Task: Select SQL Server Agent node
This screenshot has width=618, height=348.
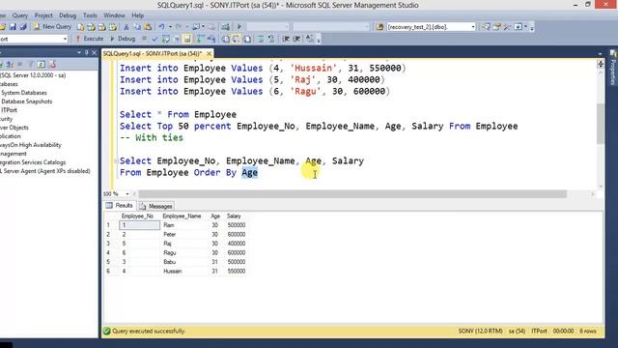Action: [x=45, y=171]
